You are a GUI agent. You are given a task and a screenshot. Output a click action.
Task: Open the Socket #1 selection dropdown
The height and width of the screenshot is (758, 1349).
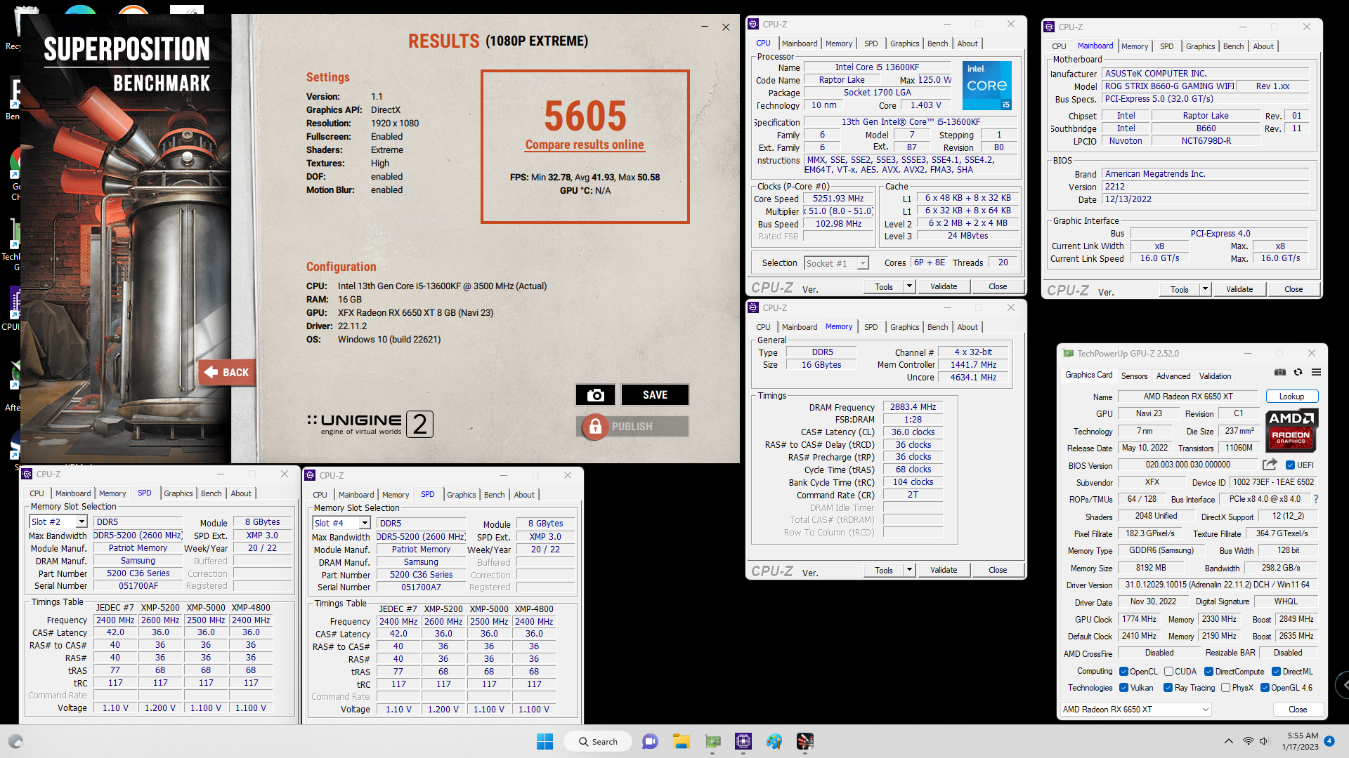863,263
